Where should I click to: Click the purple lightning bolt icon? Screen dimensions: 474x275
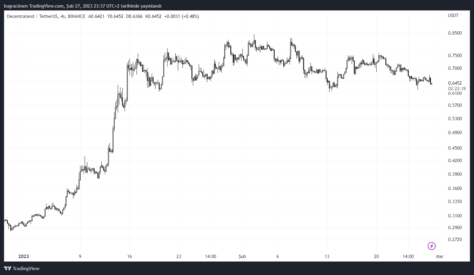[x=432, y=246]
